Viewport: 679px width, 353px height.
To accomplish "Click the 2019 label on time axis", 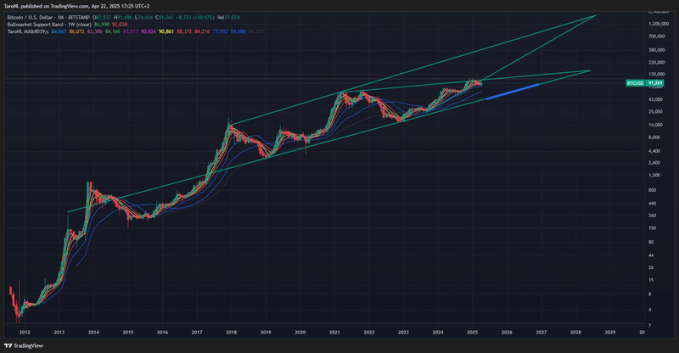I will pos(266,332).
